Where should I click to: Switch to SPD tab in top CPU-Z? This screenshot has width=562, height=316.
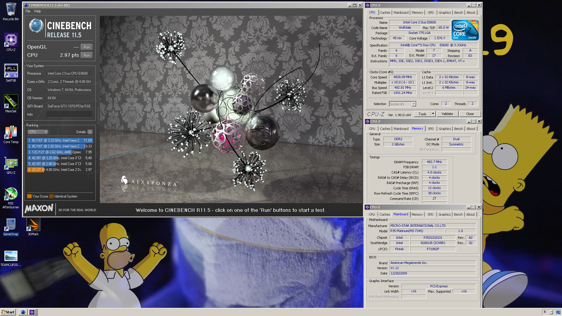[431, 13]
